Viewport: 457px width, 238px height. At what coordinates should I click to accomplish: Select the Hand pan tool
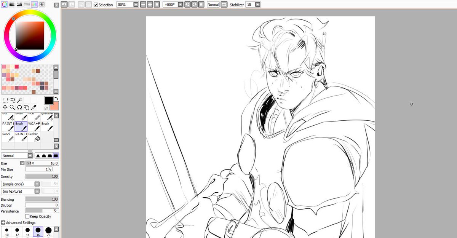pyautogui.click(x=27, y=107)
